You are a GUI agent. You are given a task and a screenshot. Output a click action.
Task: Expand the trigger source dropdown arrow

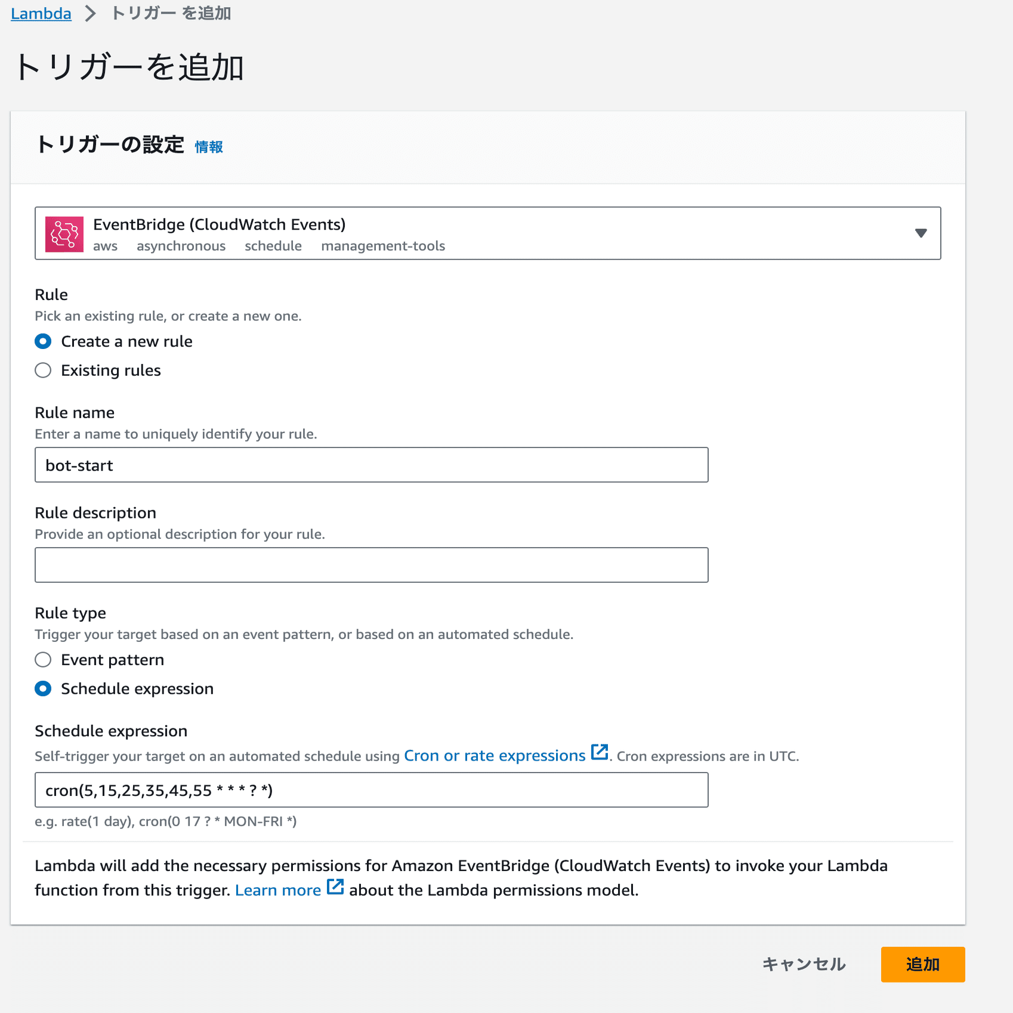[921, 233]
